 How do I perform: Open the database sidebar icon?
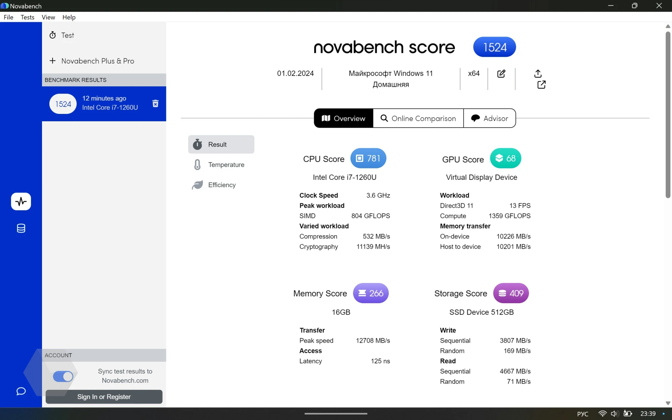click(x=21, y=228)
